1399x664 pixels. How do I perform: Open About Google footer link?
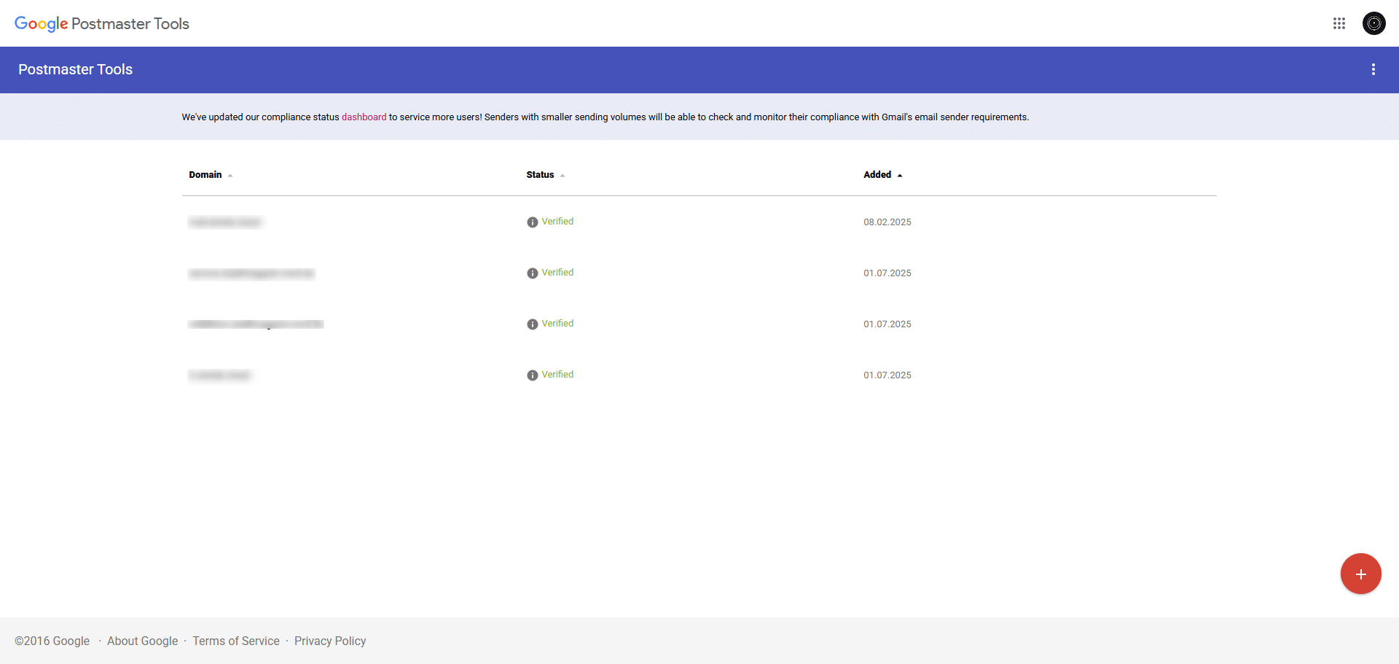pyautogui.click(x=142, y=641)
